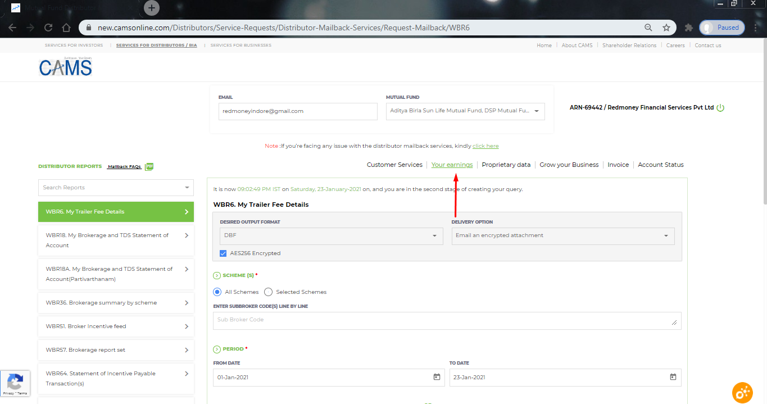Open browser extensions puzzle icon

point(688,28)
